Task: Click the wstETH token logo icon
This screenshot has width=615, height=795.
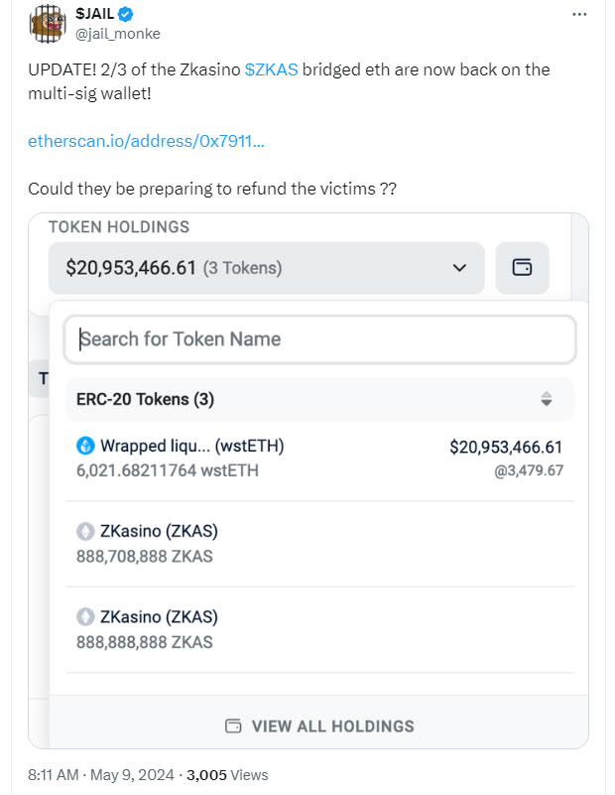Action: (85, 446)
